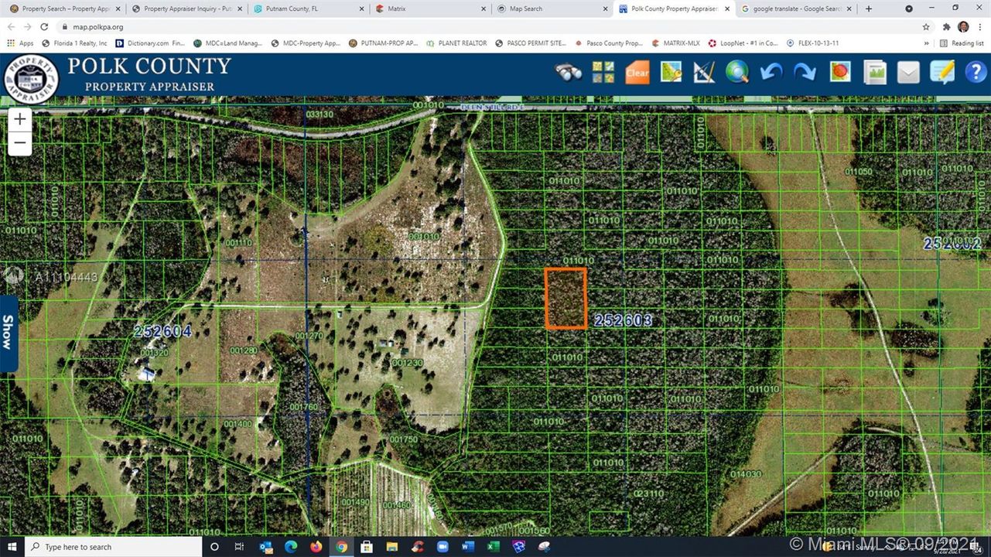Open the red circle buffer selection tool
The width and height of the screenshot is (991, 557).
(x=840, y=73)
